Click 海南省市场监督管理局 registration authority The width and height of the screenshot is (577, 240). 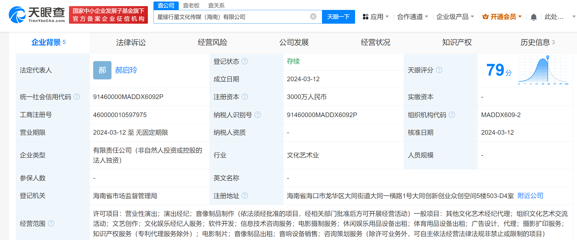(x=125, y=196)
